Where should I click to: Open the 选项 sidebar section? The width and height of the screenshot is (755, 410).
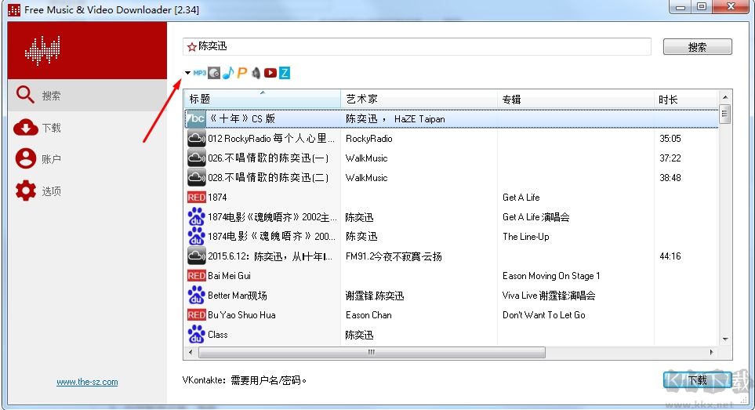(87, 191)
